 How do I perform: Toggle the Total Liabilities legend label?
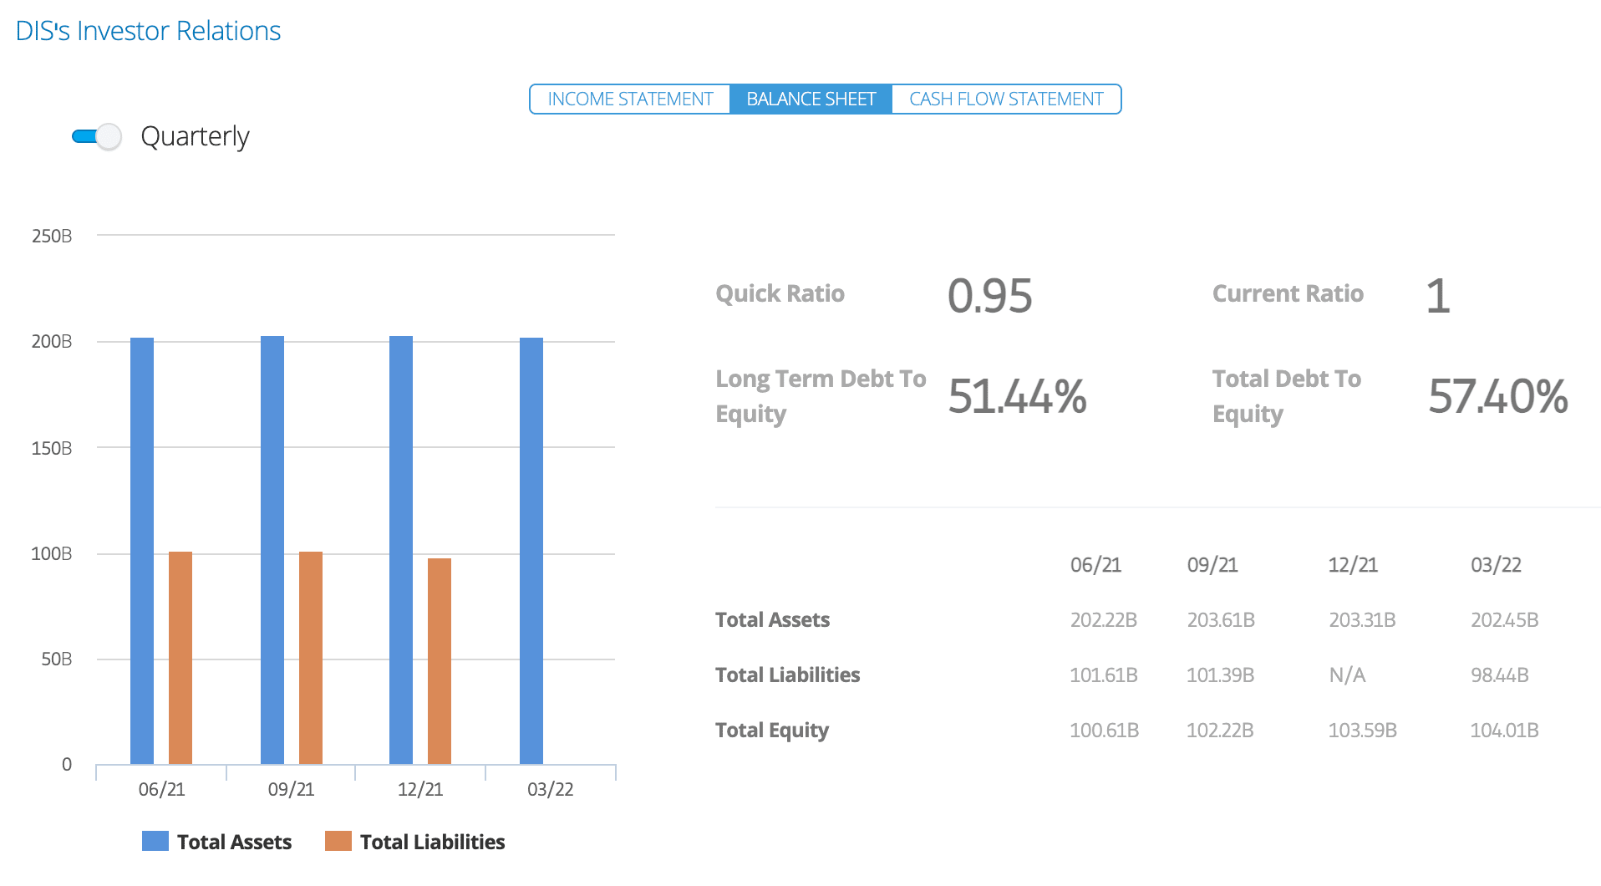432,842
